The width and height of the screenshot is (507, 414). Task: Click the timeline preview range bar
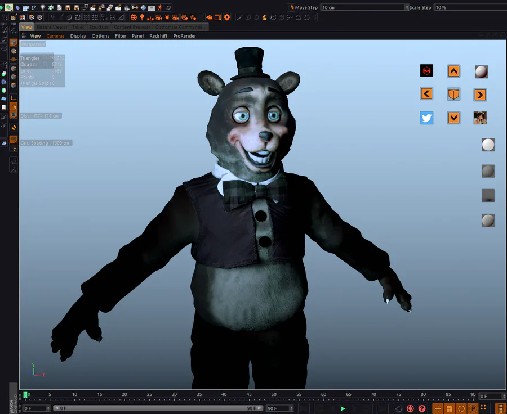(x=158, y=408)
